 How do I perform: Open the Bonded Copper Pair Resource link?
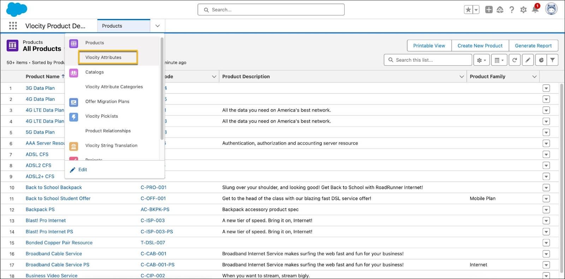(x=59, y=243)
